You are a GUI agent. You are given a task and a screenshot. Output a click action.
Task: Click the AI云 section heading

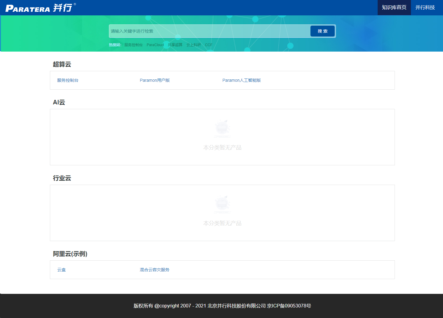[59, 102]
